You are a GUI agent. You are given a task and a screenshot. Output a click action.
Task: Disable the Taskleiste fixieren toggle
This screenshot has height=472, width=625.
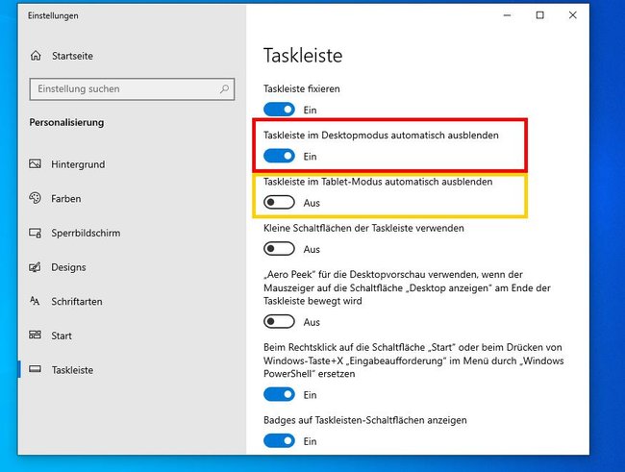279,110
